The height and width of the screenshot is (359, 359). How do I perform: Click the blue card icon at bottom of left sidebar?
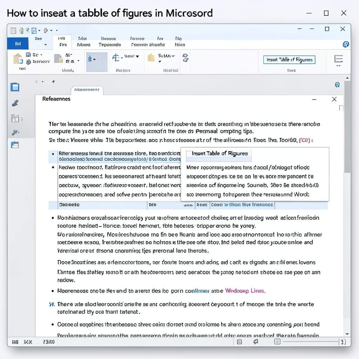coord(15,145)
